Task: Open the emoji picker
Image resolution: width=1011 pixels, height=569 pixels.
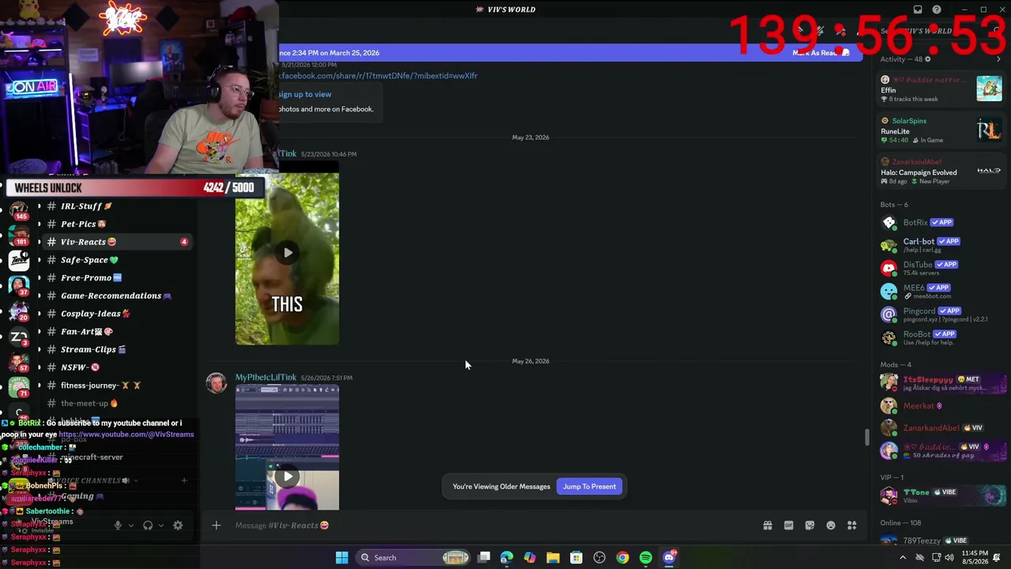Action: [831, 526]
